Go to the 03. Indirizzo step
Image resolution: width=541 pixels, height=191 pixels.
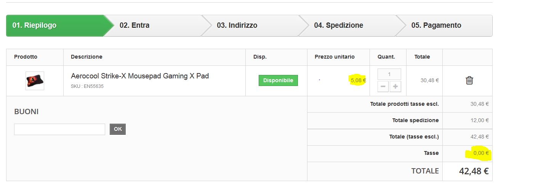237,25
